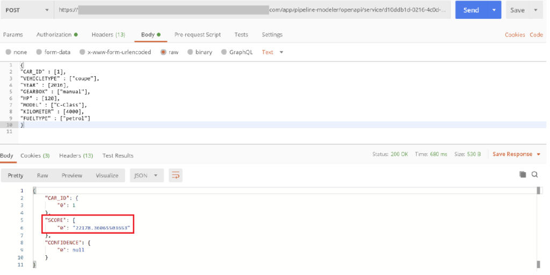Switch to Preview response view
The image size is (550, 275).
tap(72, 176)
